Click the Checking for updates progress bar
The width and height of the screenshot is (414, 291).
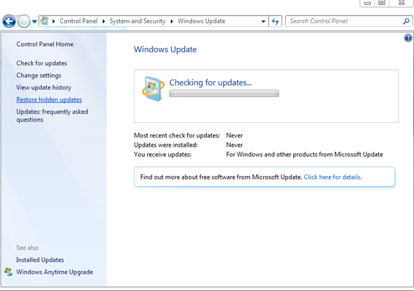point(224,94)
